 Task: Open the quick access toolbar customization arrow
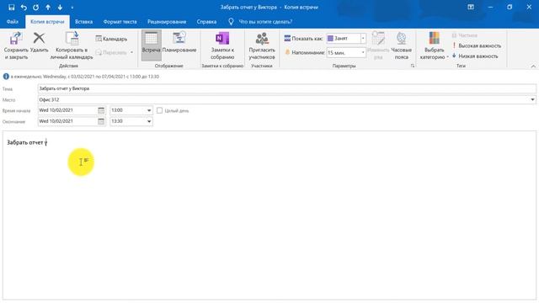click(72, 8)
